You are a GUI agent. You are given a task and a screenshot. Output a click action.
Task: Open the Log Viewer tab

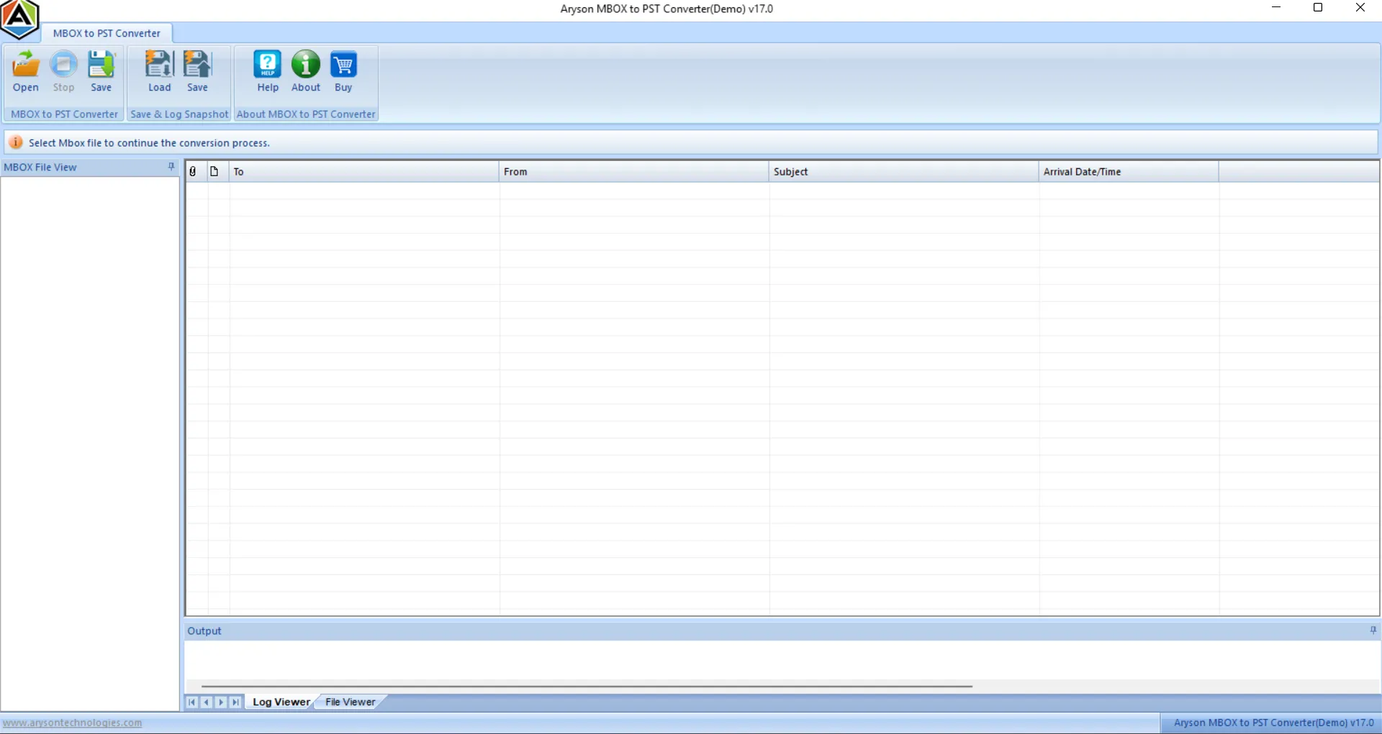click(x=280, y=702)
